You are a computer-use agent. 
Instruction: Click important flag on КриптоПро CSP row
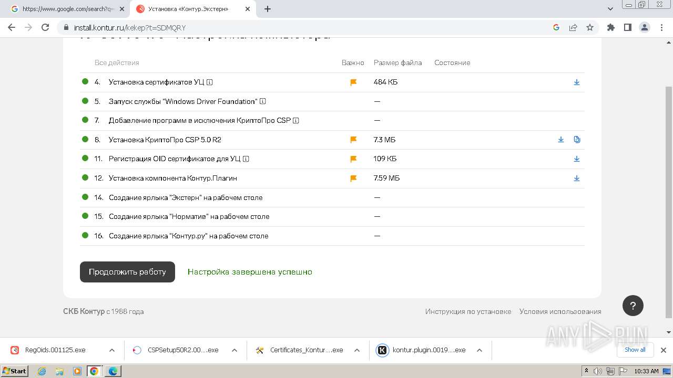tap(353, 140)
